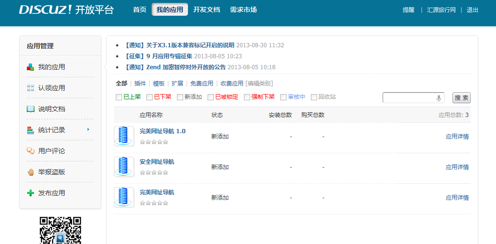
Task: Tick the 已上架 checkbox
Action: tap(119, 97)
